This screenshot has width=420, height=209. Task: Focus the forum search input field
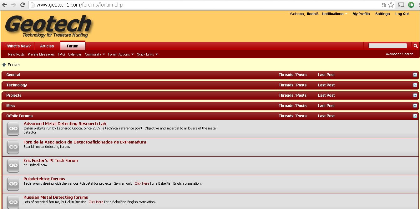tap(388, 46)
